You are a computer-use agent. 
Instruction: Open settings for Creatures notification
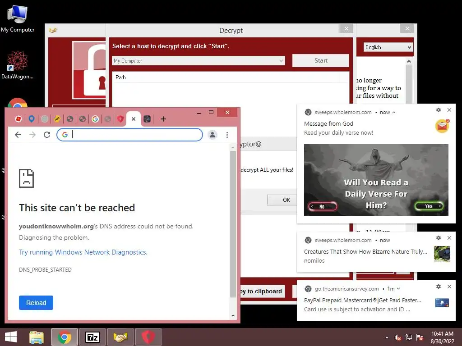coord(439,238)
